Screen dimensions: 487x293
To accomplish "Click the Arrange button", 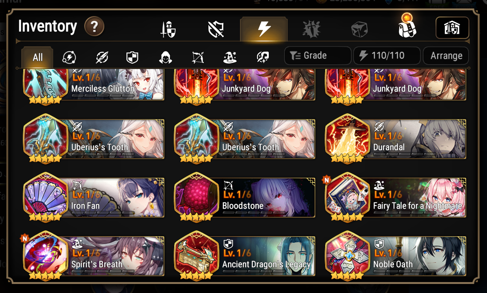I will click(446, 56).
